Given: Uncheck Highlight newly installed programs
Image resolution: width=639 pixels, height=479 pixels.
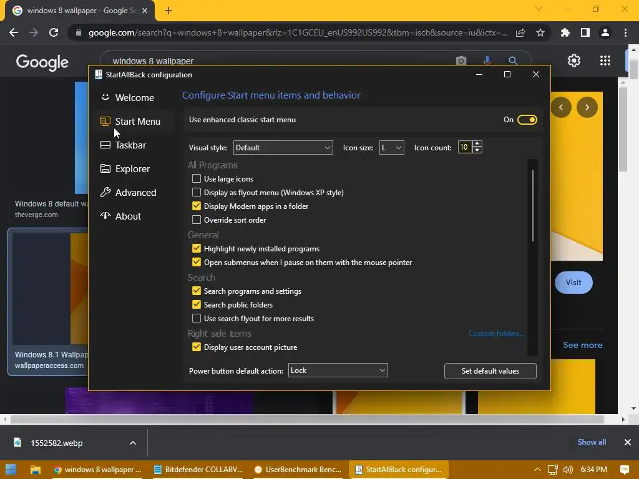Looking at the screenshot, I should pos(197,248).
